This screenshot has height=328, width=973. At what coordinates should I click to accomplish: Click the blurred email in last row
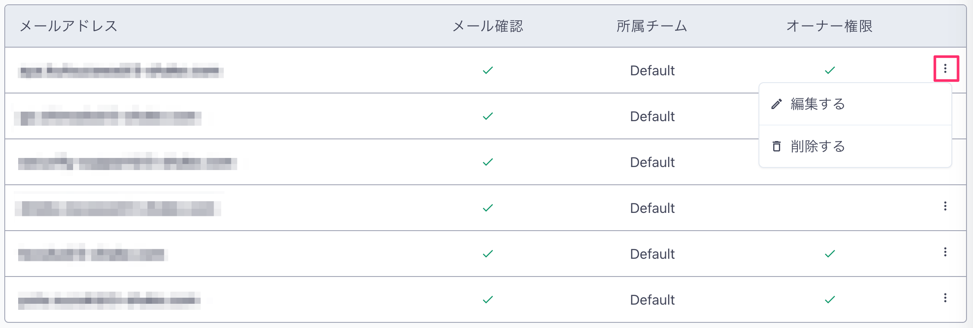pos(109,300)
